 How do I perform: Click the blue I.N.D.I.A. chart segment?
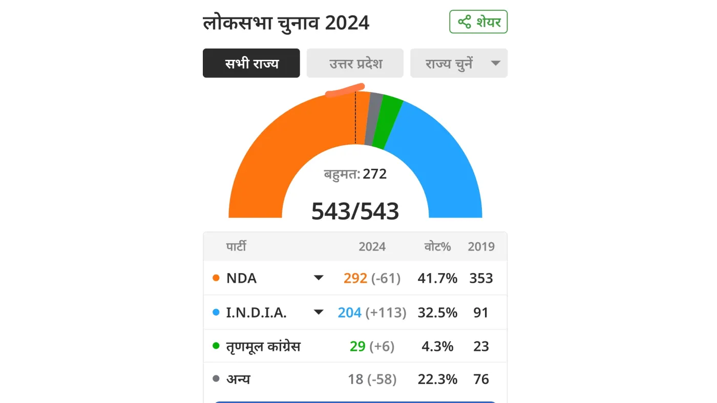point(440,159)
